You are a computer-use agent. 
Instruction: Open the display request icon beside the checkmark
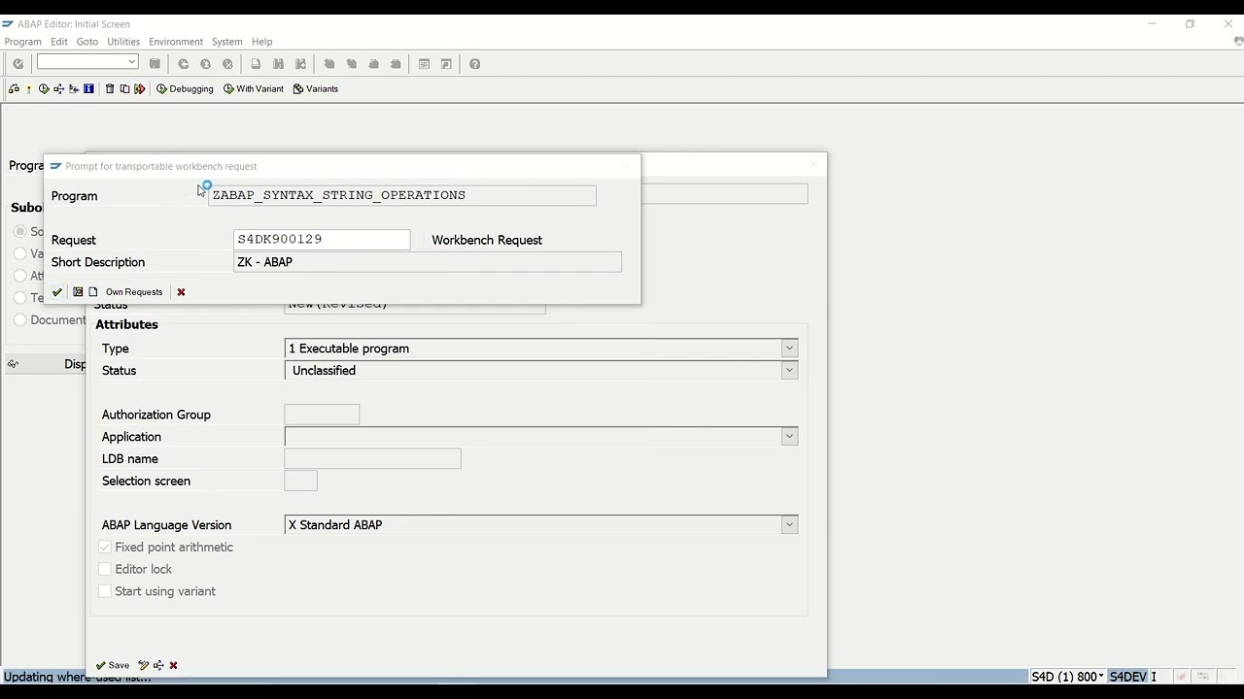tap(78, 292)
